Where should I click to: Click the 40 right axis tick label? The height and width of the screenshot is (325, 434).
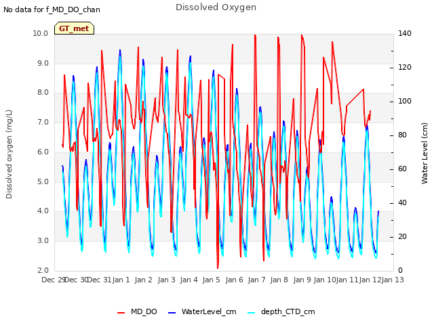(402, 203)
